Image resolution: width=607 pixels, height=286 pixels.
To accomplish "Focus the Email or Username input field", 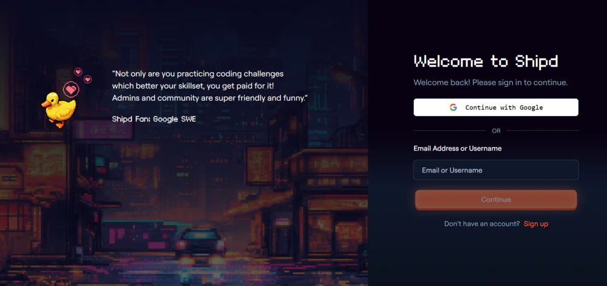I will point(496,171).
